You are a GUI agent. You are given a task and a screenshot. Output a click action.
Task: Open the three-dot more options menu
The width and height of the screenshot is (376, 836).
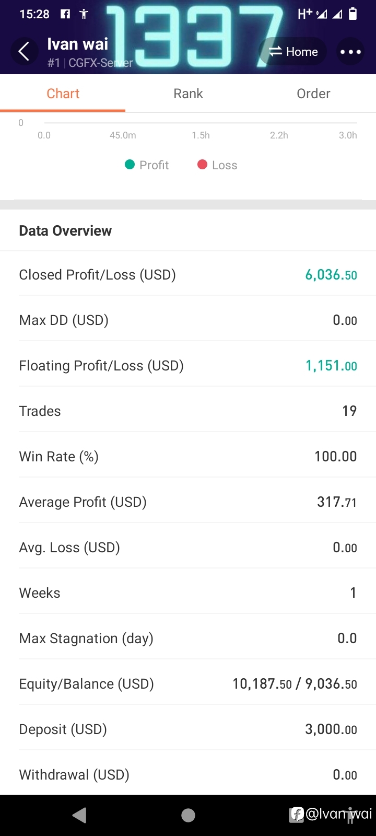pos(350,52)
